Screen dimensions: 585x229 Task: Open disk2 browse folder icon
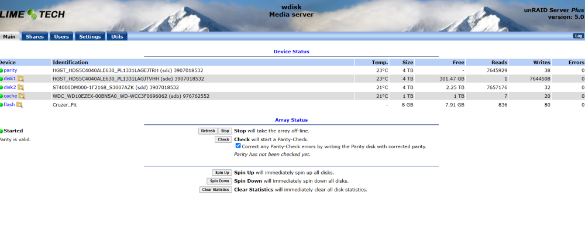pyautogui.click(x=20, y=87)
